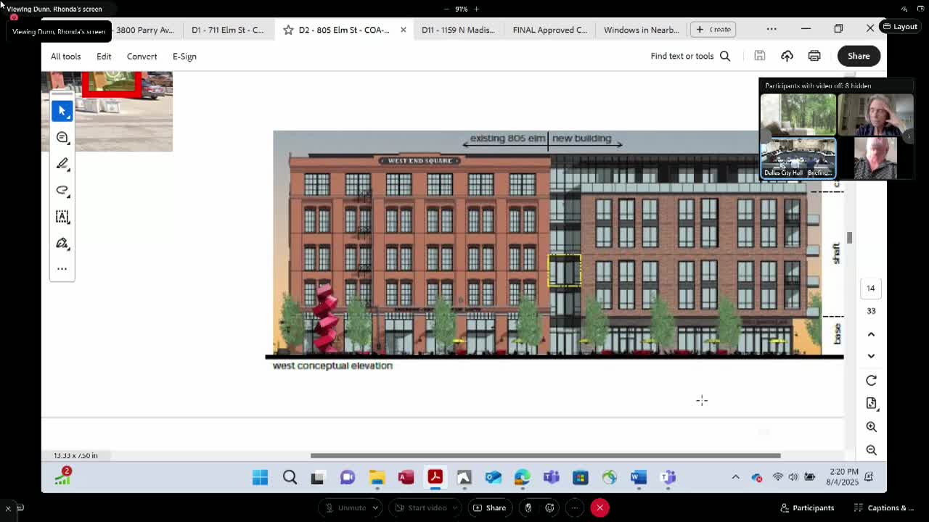Open the meeting reactions emoji
929x522 pixels.
point(549,507)
